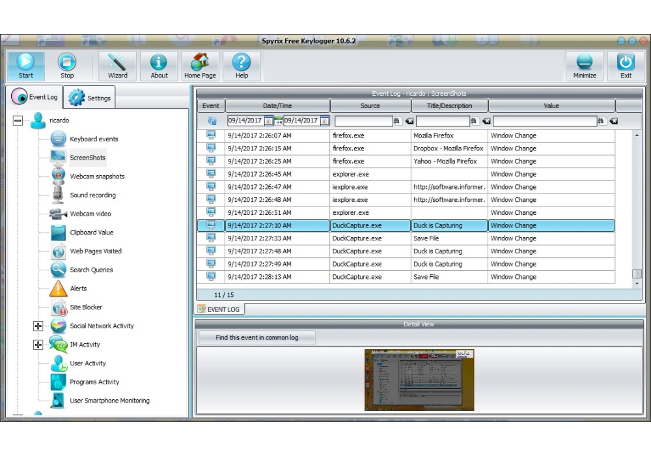Image resolution: width=651 pixels, height=456 pixels.
Task: Select the 2:26:45 AM explorer.exe row
Action: 406,174
